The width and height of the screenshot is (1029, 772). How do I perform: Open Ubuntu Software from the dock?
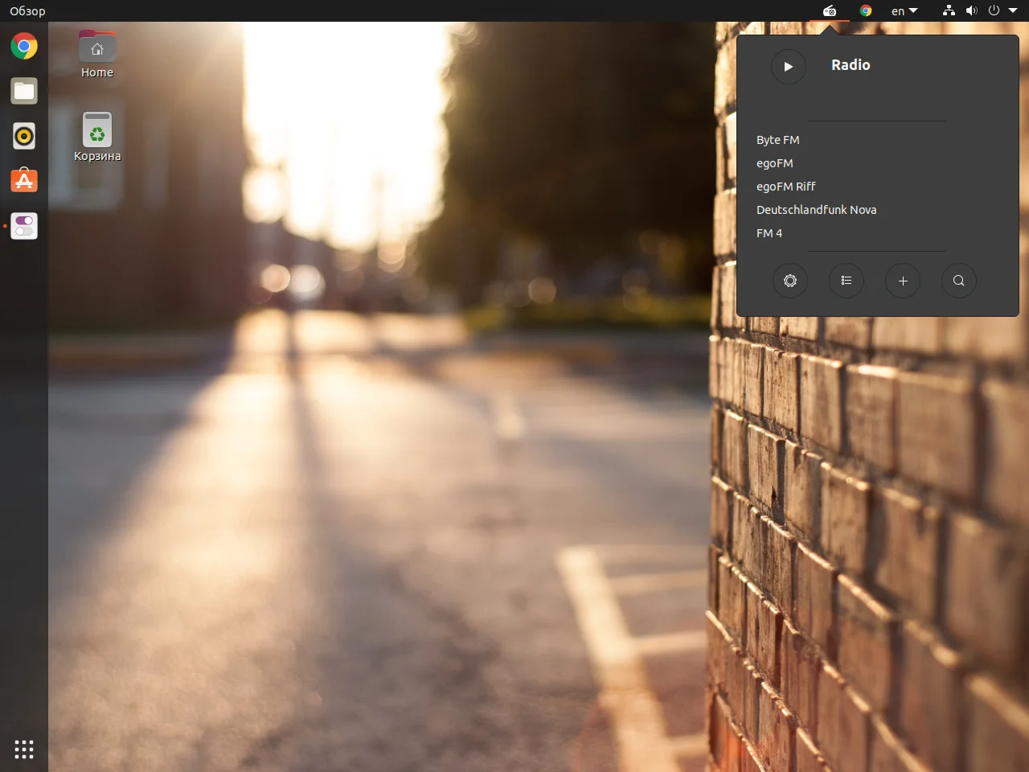pos(24,182)
